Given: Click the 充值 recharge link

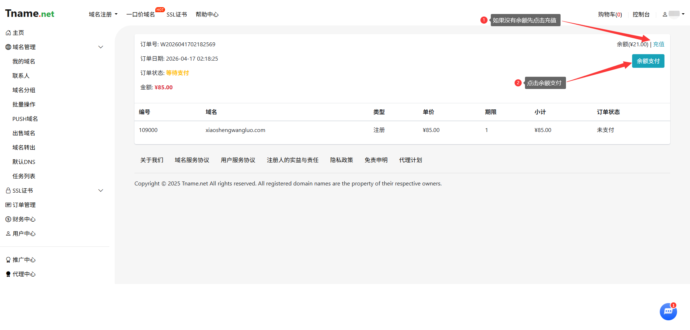Looking at the screenshot, I should point(659,44).
